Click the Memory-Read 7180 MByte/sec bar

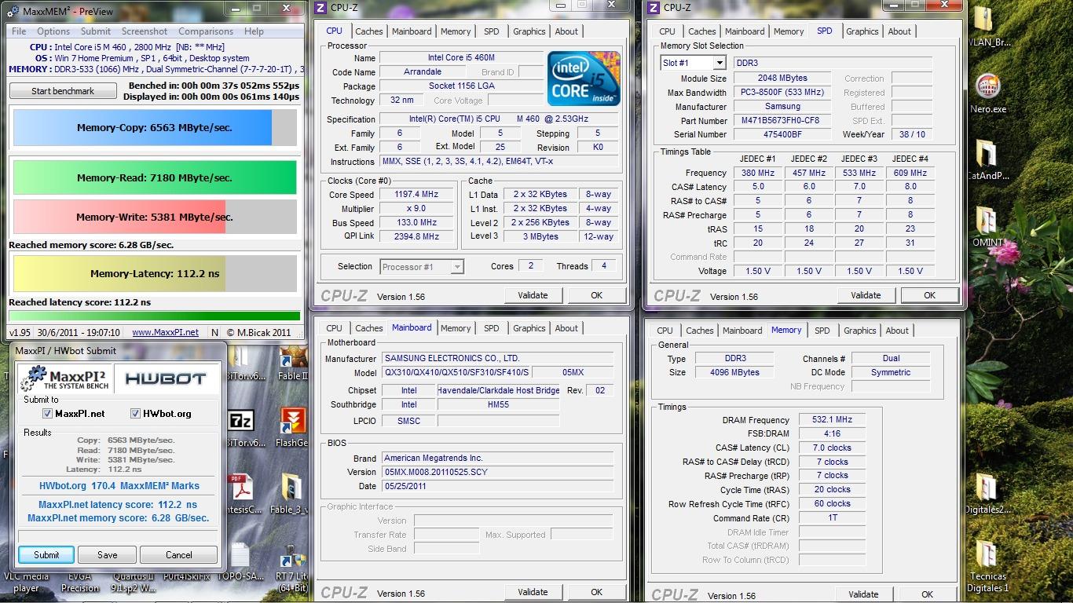click(155, 177)
